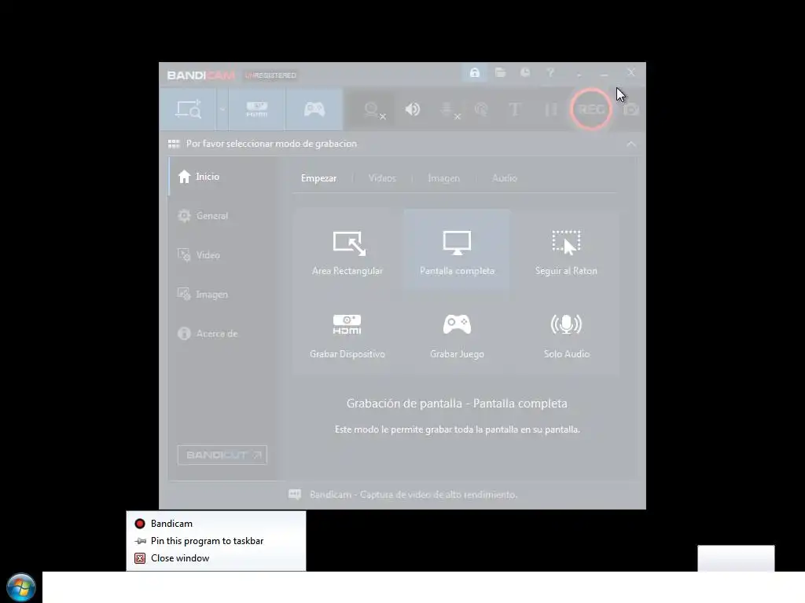This screenshot has width=805, height=603.
Task: Open the screen mode dropdown arrow
Action: 222,109
